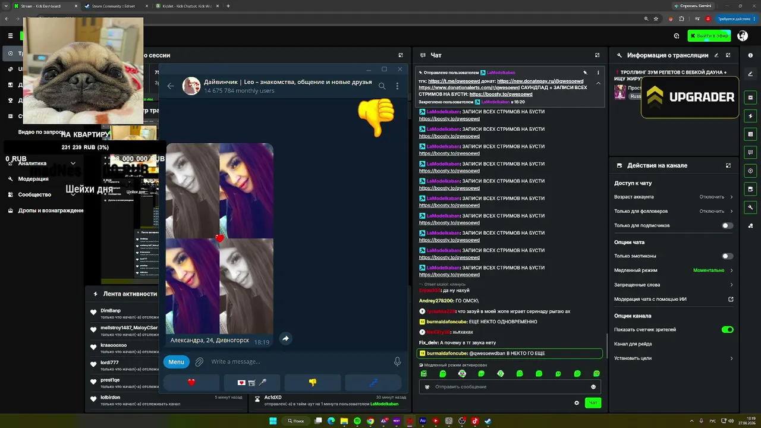The image size is (761, 428).
Task: Open AI chat moderation external link
Action: click(731, 300)
